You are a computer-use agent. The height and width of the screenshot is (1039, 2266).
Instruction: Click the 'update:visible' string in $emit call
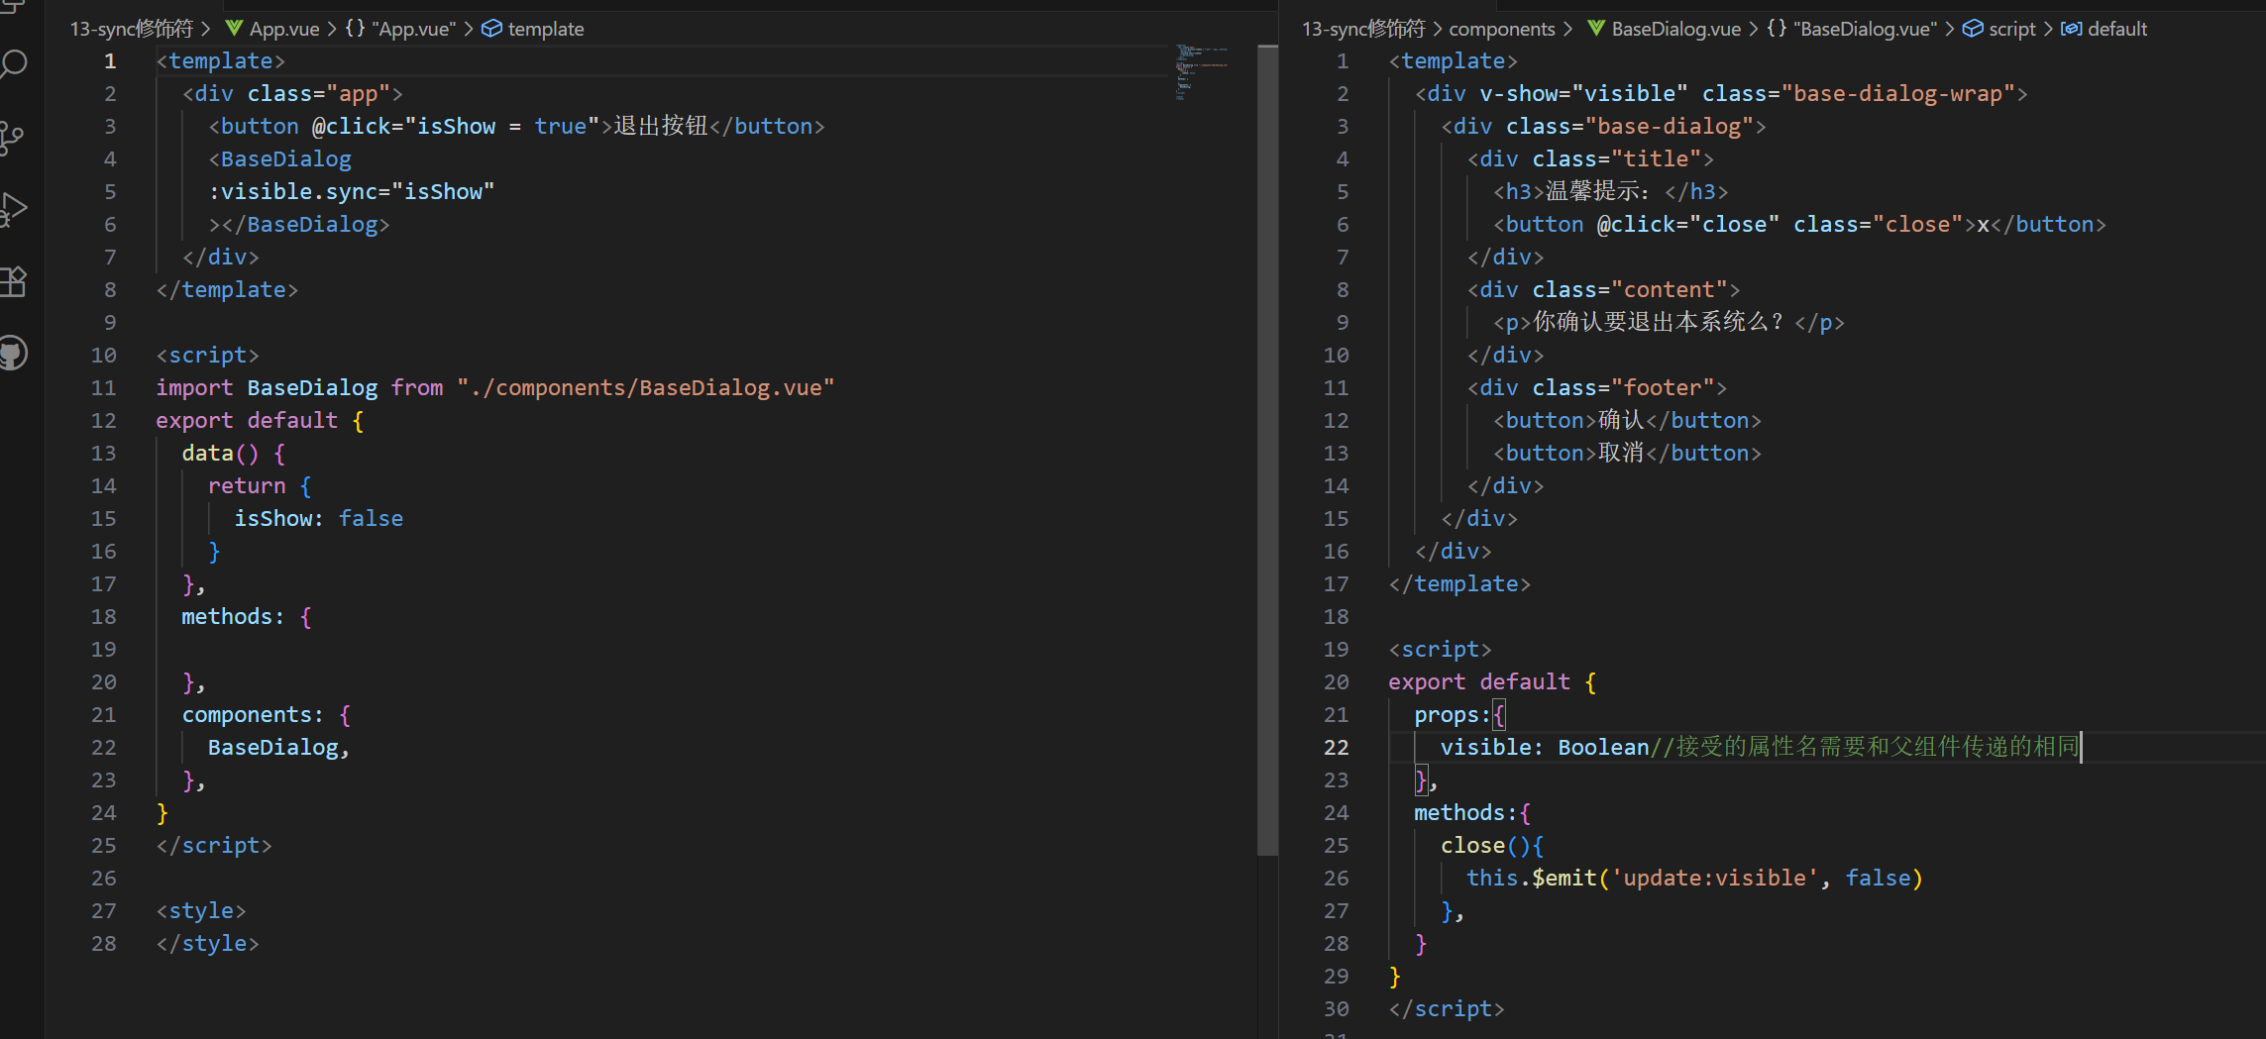(1715, 879)
